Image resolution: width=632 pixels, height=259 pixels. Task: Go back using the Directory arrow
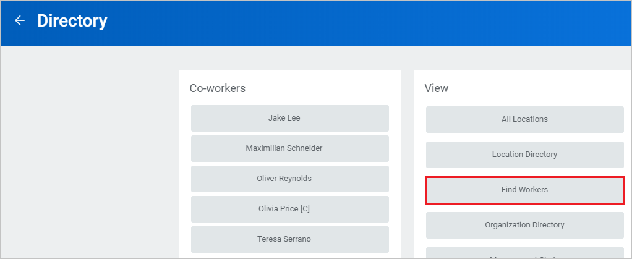pyautogui.click(x=19, y=20)
